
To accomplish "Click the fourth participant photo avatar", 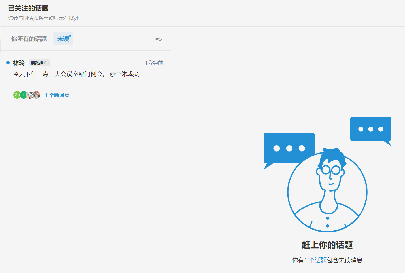I will click(x=36, y=95).
